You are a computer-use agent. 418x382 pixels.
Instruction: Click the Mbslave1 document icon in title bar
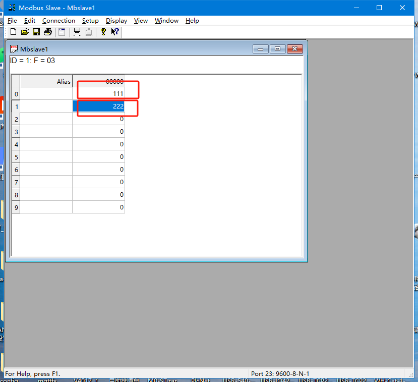pyautogui.click(x=14, y=49)
